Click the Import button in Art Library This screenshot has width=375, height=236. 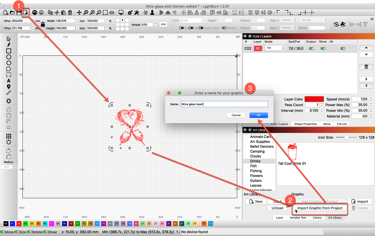coord(360,202)
